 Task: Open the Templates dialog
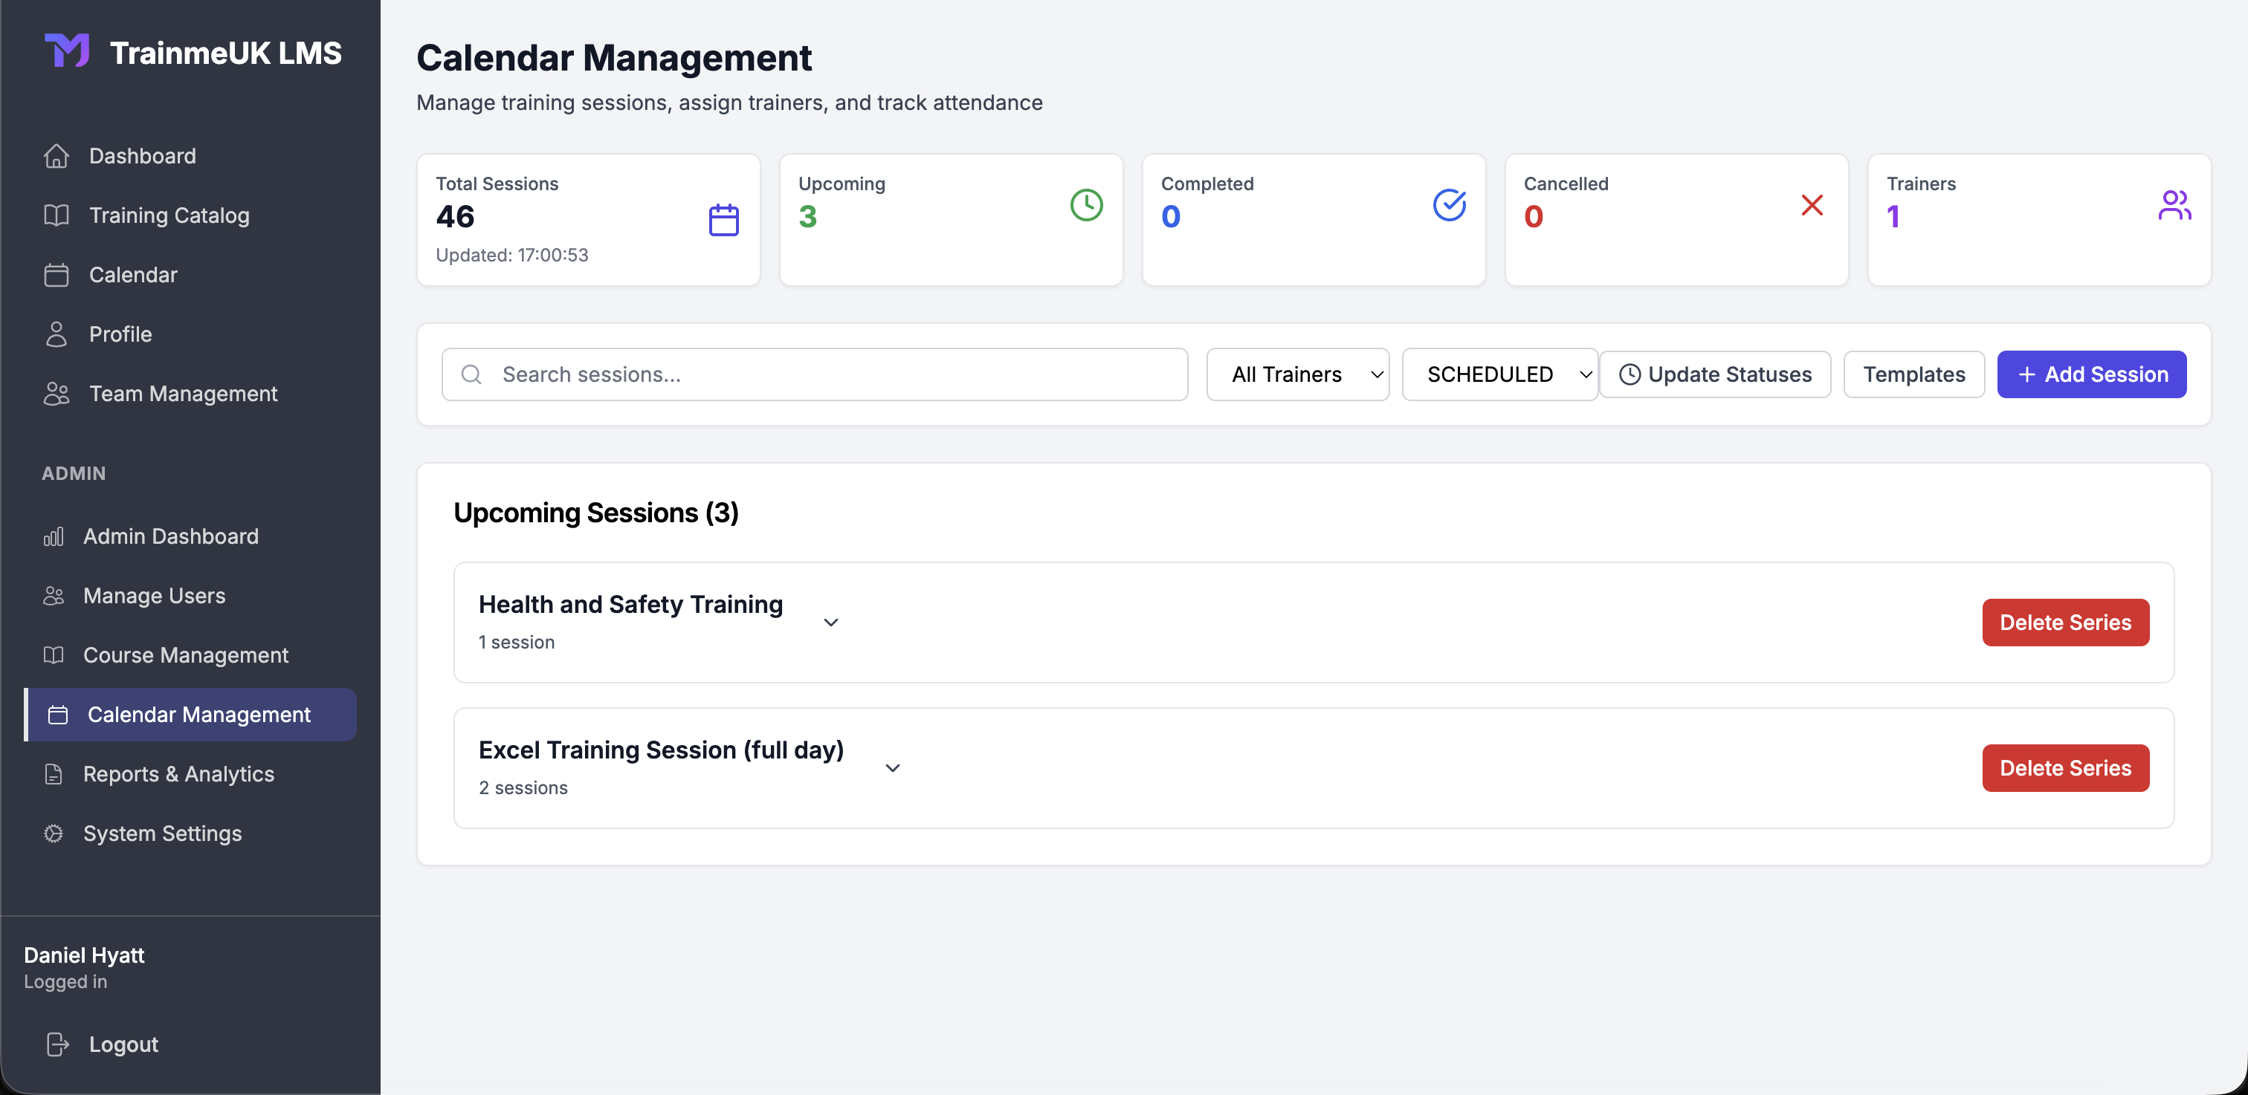click(1913, 374)
